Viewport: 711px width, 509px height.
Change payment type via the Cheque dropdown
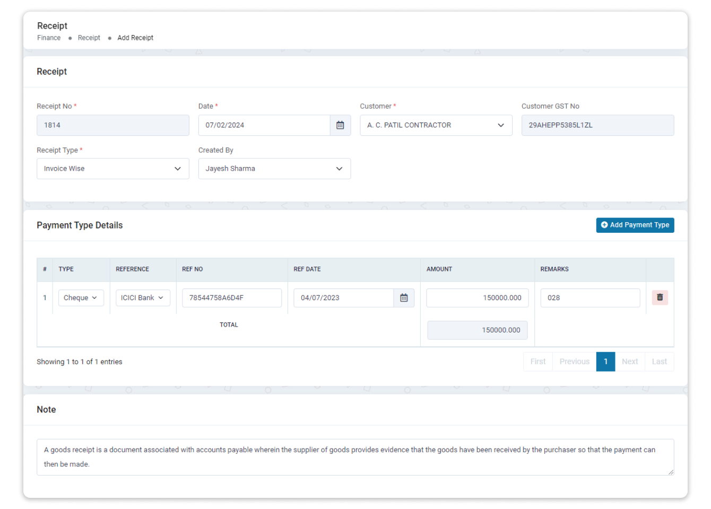pos(81,297)
